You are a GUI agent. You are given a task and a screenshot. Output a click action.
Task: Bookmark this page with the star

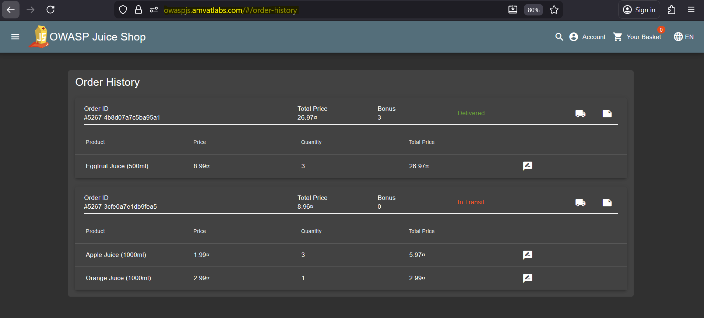coord(554,10)
